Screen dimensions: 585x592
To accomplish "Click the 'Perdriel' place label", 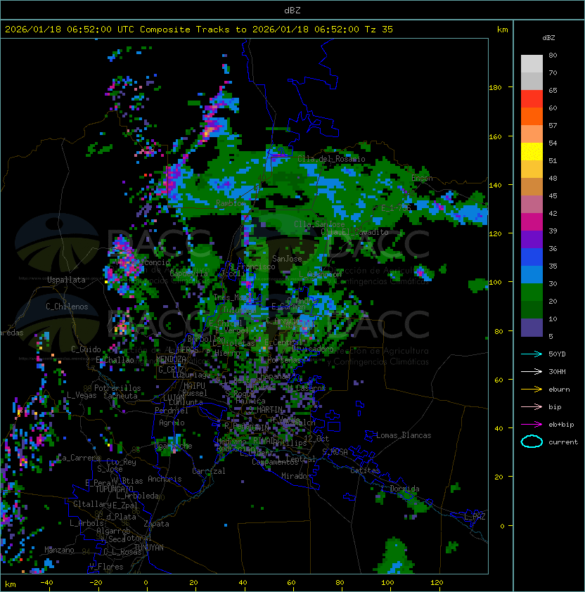I will (x=171, y=411).
